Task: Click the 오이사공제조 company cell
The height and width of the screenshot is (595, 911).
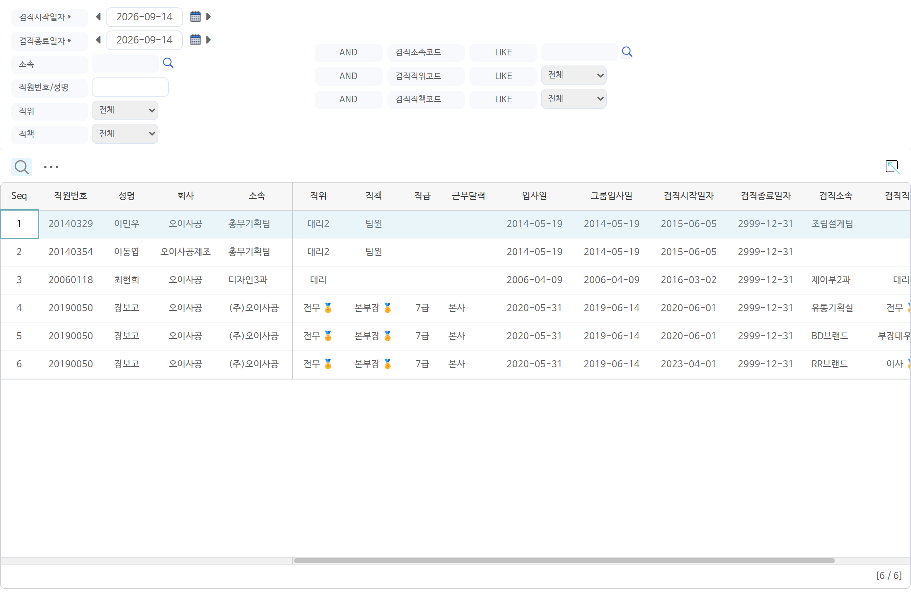Action: coord(185,252)
